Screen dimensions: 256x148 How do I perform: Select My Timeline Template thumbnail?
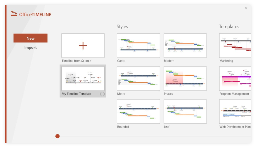[x=83, y=79]
